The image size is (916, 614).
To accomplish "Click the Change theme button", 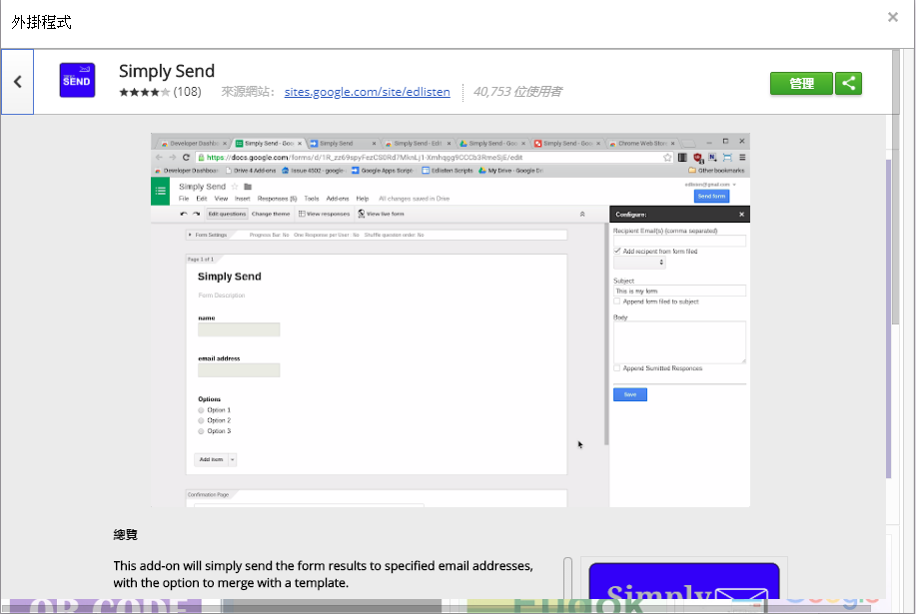I will 271,215.
